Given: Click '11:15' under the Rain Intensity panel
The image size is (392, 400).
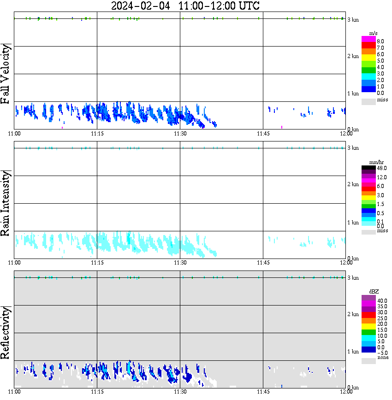Looking at the screenshot, I should pyautogui.click(x=97, y=263).
